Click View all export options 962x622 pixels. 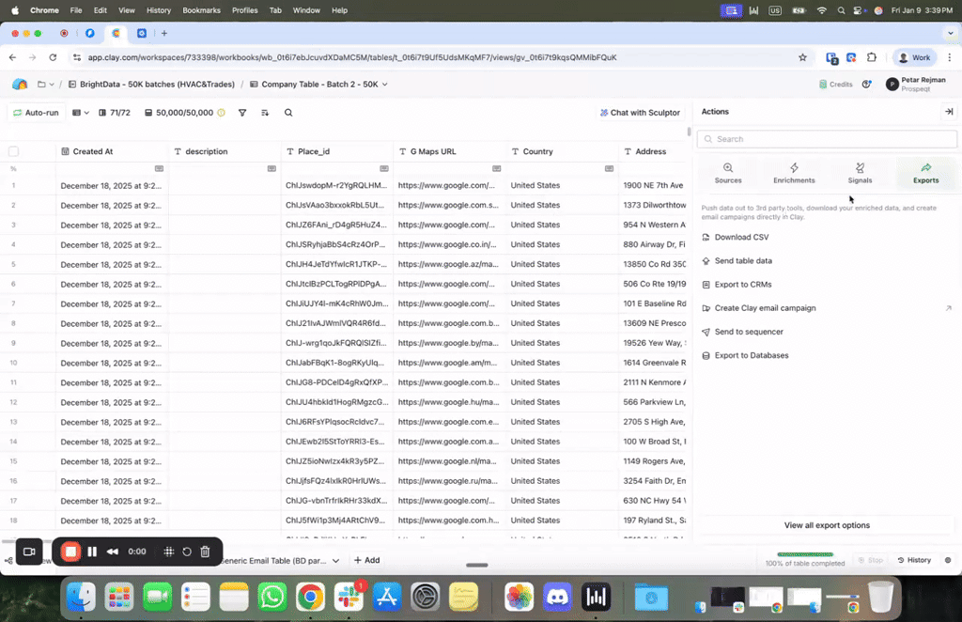click(x=827, y=525)
